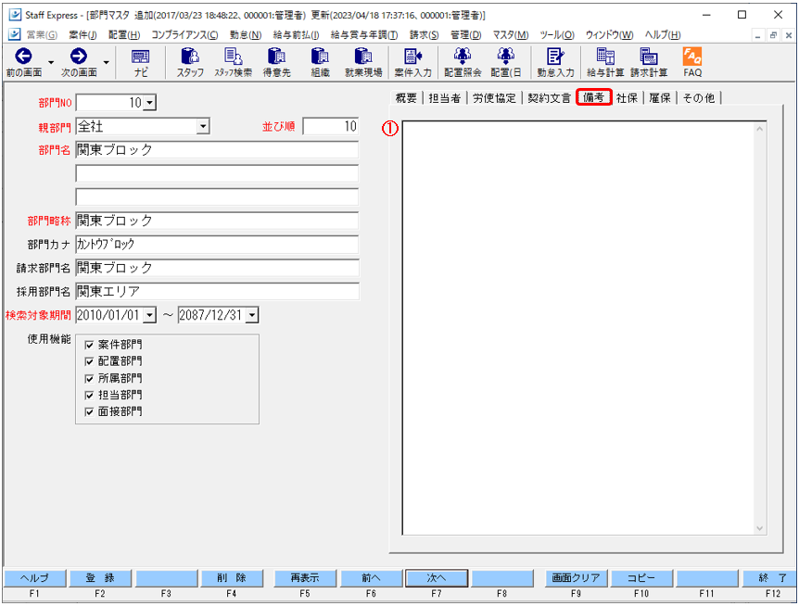Switch to the 社保 tab

coord(627,98)
